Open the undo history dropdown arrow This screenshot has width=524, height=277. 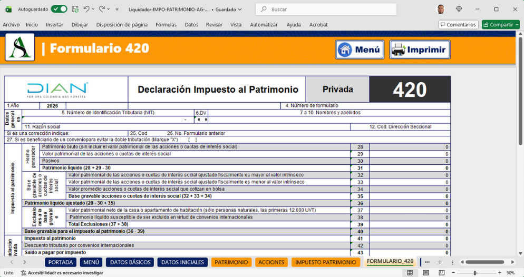(x=93, y=9)
